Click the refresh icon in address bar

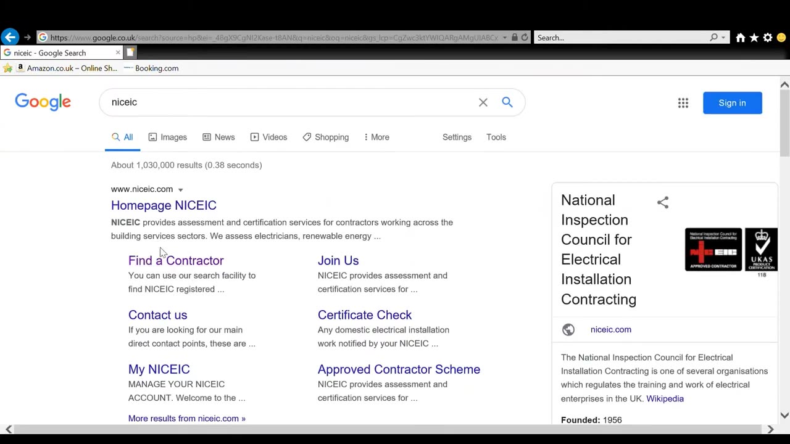525,38
